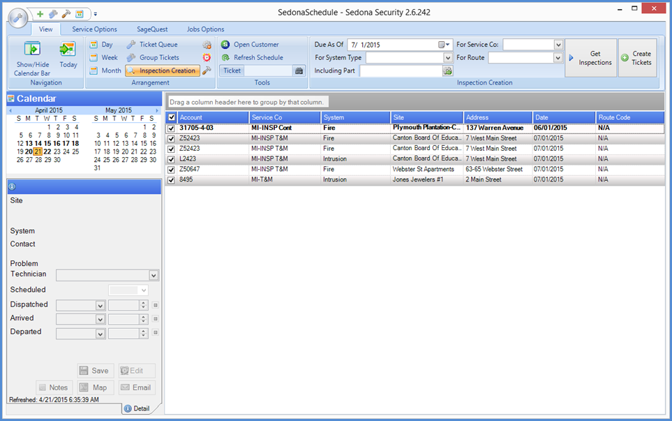Expand the Dispatched date dropdown

pos(100,305)
